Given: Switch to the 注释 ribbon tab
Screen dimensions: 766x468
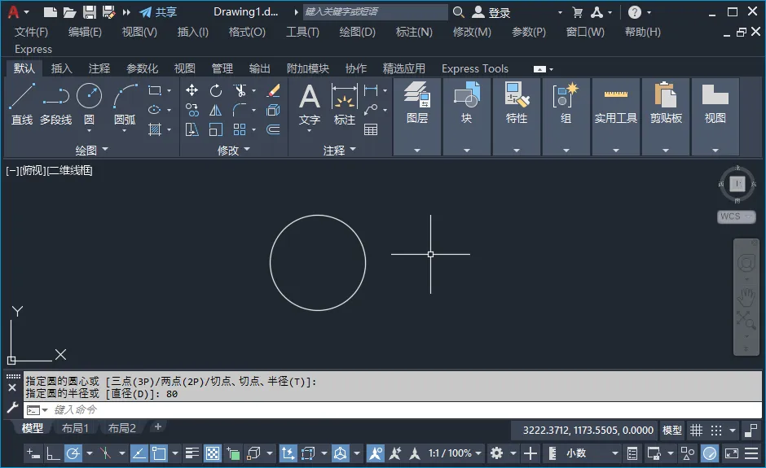Looking at the screenshot, I should (99, 68).
